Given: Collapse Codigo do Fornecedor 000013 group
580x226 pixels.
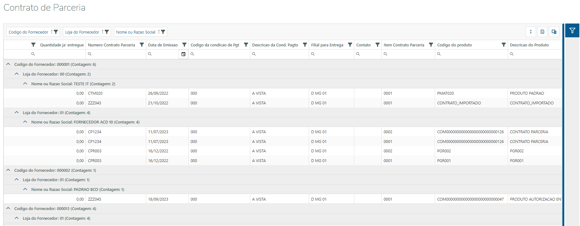Looking at the screenshot, I should pyautogui.click(x=8, y=208).
